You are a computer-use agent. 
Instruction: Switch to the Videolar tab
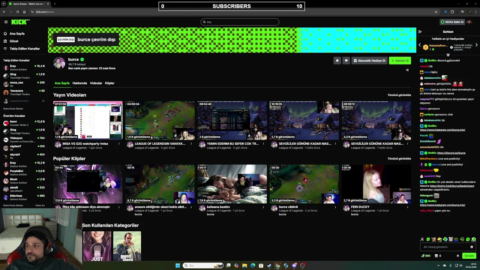(x=96, y=83)
